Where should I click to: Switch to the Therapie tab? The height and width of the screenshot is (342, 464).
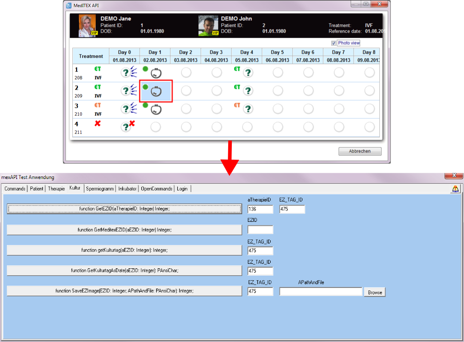pyautogui.click(x=56, y=189)
